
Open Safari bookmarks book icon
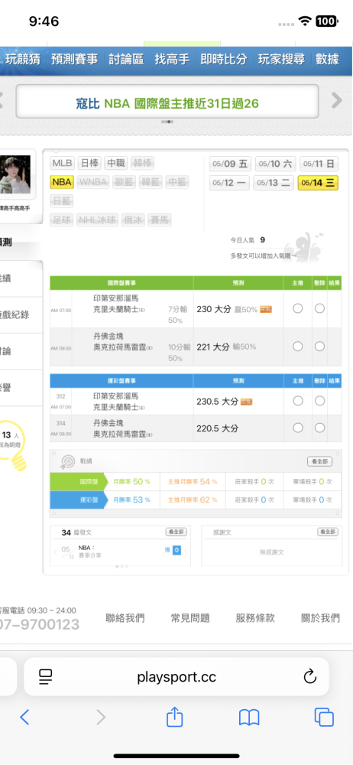(x=249, y=717)
